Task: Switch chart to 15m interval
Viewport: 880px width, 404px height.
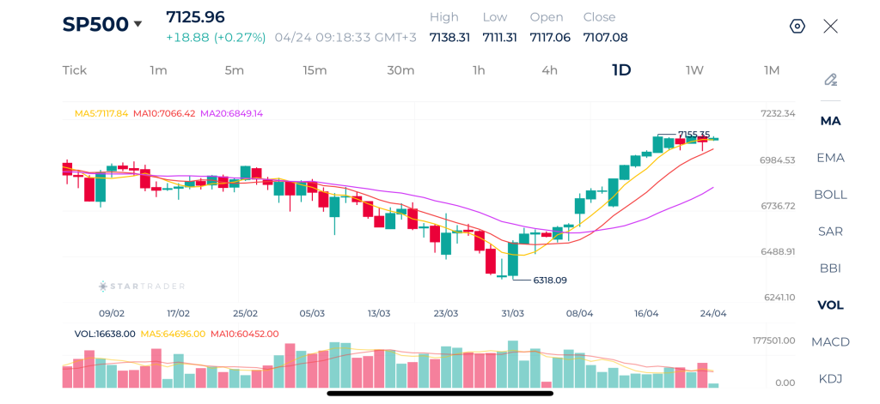Action: click(x=315, y=70)
